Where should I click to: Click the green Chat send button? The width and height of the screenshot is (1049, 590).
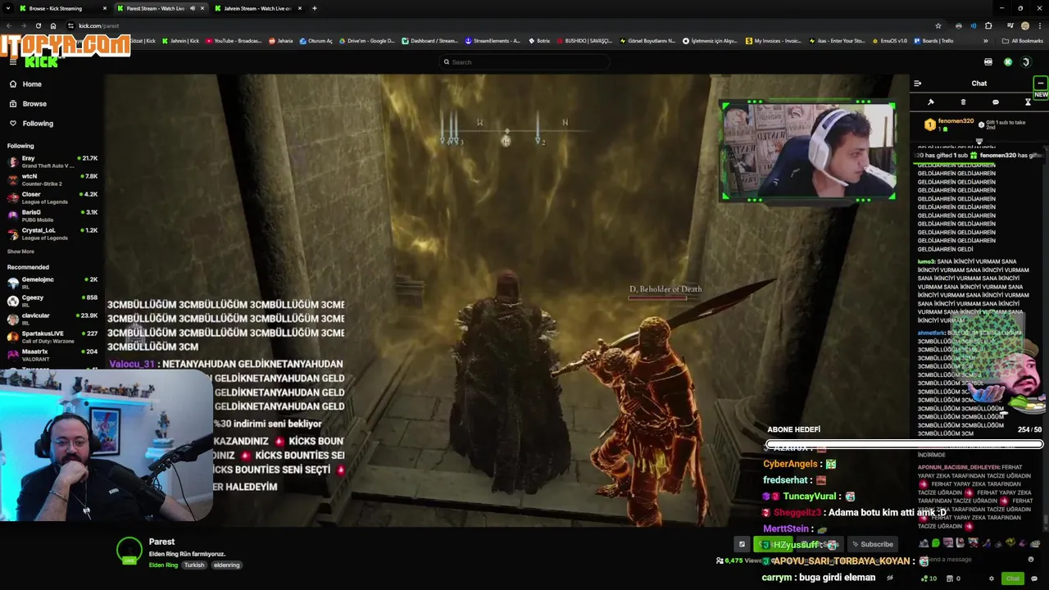[1013, 579]
